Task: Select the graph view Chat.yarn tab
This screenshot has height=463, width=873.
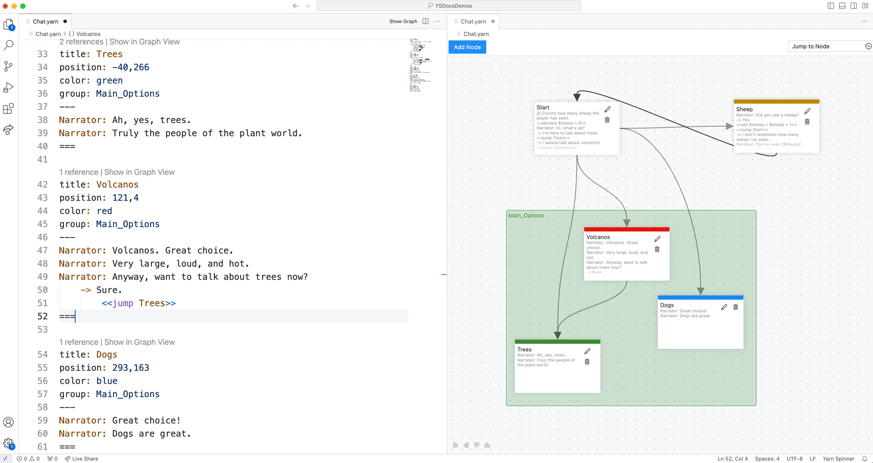Action: click(x=473, y=21)
